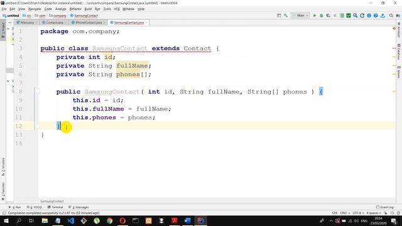
Task: Click the 'untitled' project breadcrumb
Action: 11,16
